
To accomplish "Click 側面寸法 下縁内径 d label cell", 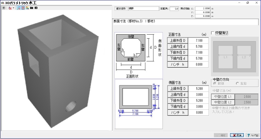I will [178, 107].
